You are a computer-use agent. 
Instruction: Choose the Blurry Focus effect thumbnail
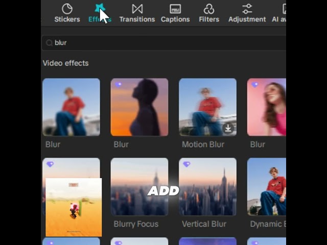click(x=139, y=187)
